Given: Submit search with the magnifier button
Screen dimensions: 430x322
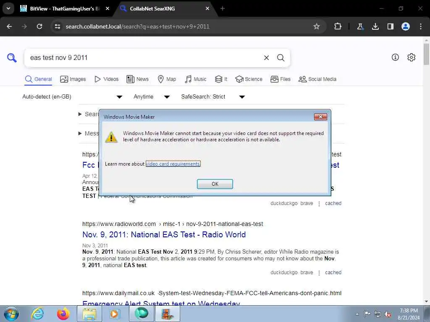Looking at the screenshot, I should tap(281, 58).
